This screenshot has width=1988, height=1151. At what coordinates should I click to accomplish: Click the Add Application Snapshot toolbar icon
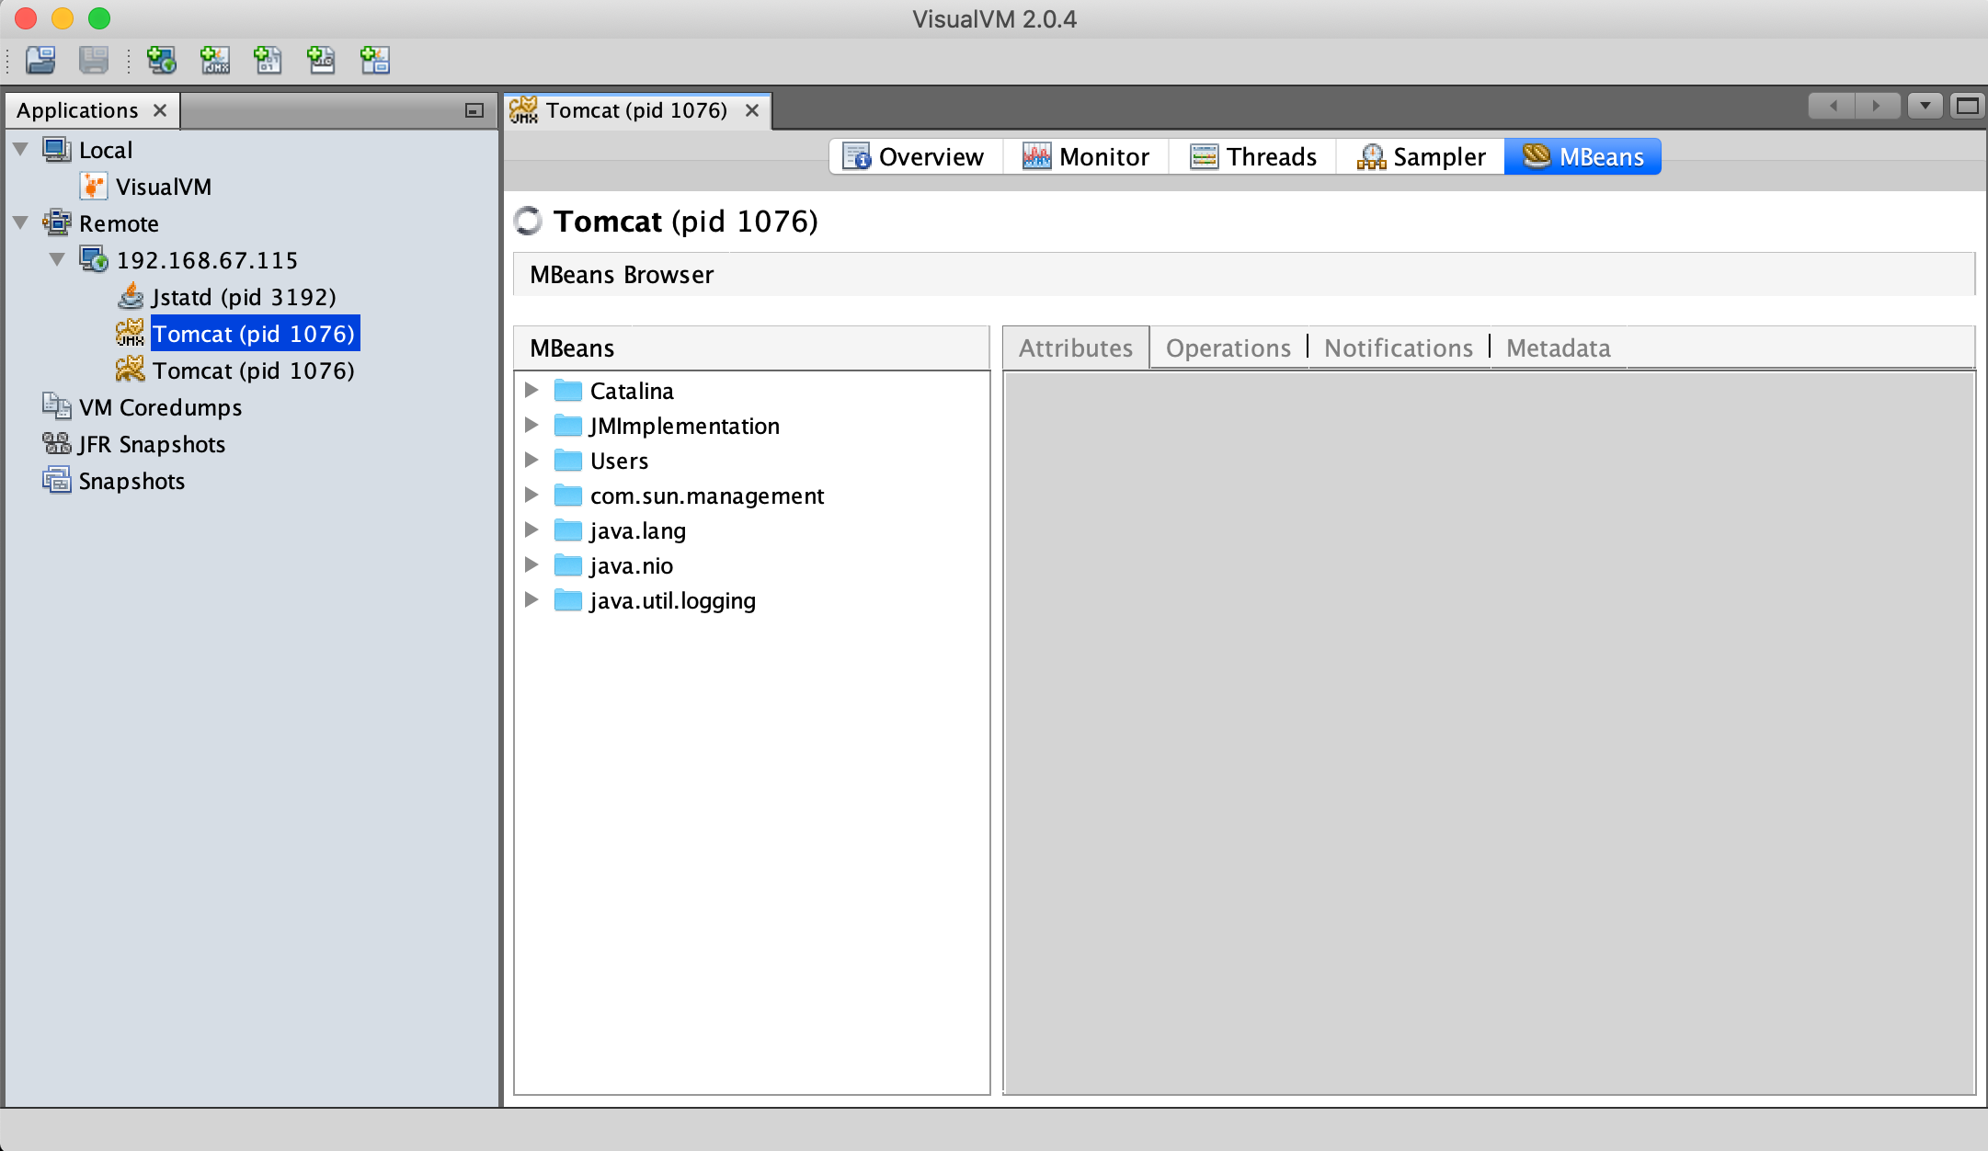tap(375, 61)
